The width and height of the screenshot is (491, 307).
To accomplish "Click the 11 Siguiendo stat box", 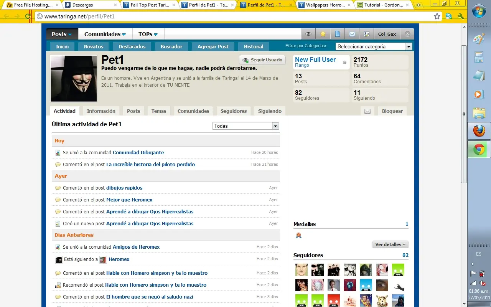I will (380, 95).
